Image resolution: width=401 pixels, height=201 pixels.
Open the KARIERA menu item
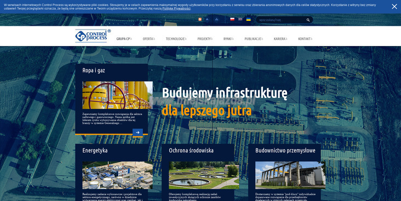pyautogui.click(x=280, y=39)
